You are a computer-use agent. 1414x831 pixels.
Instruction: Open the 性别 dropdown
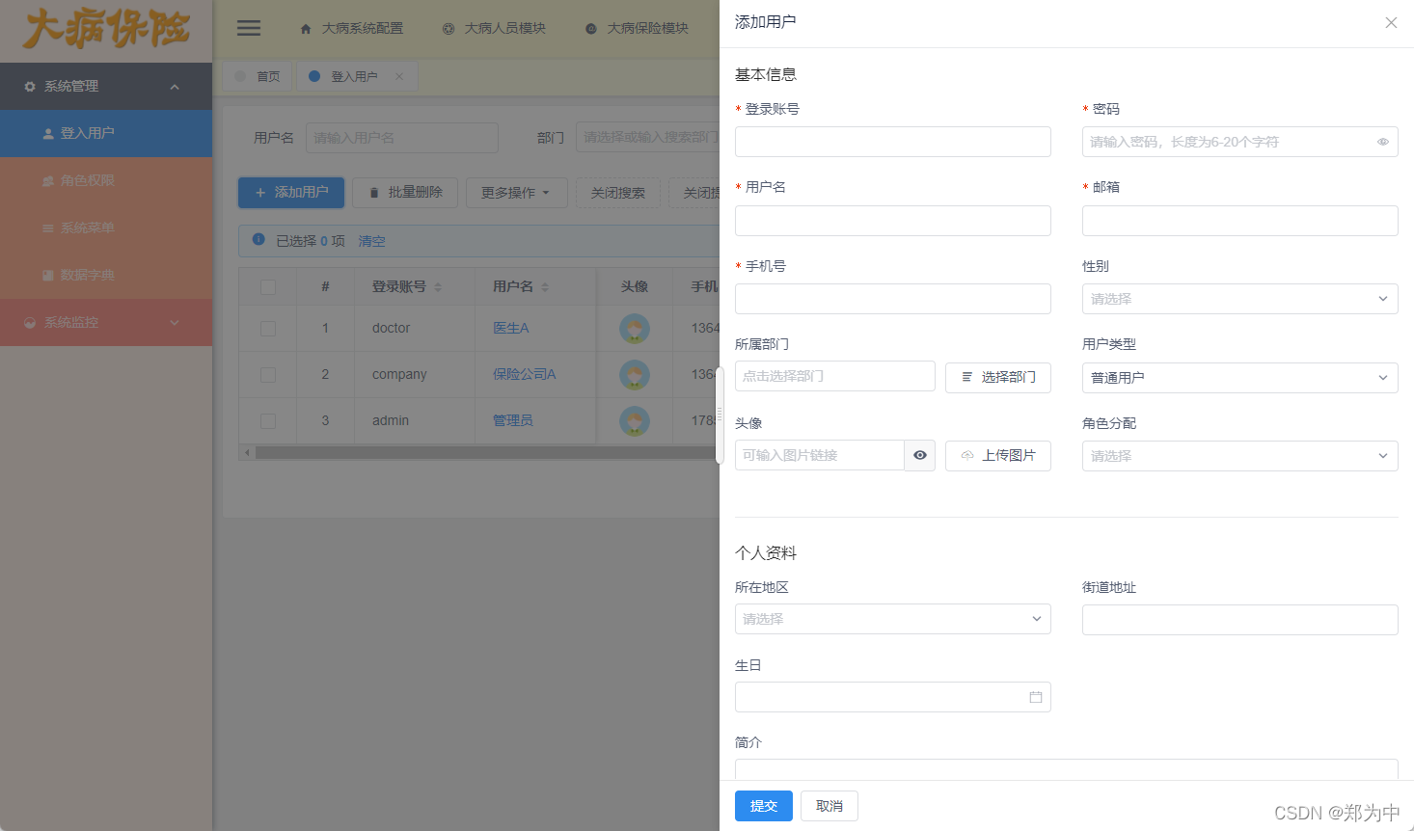1239,299
